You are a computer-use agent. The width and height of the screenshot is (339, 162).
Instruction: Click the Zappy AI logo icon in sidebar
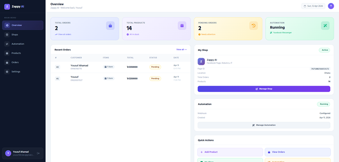point(7,7)
